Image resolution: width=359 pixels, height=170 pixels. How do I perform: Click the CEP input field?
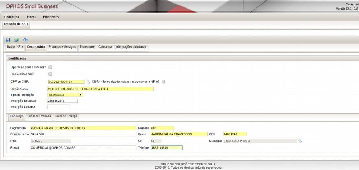pyautogui.click(x=235, y=134)
